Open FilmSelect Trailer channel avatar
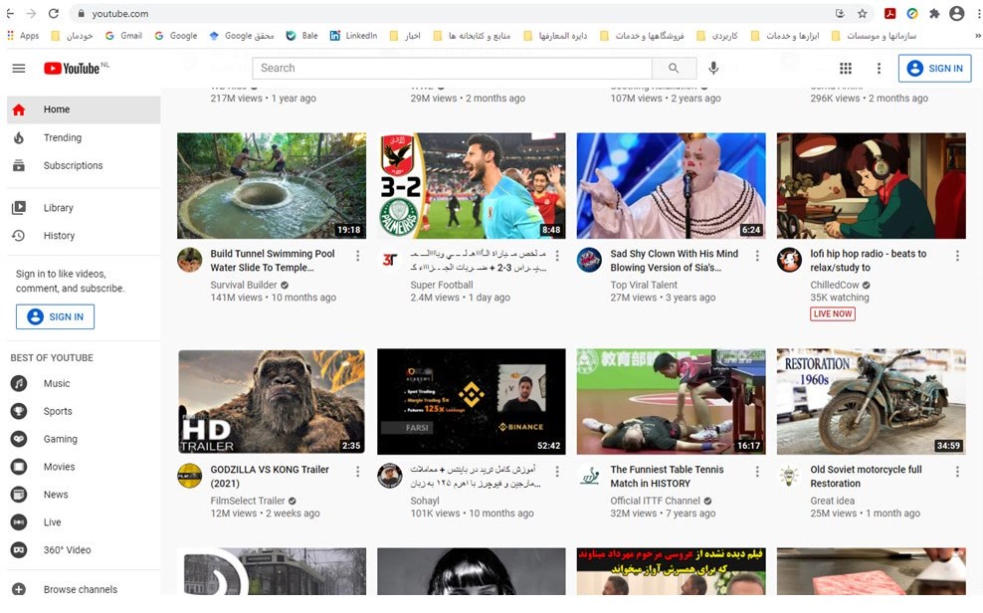This screenshot has width=983, height=613. point(189,476)
